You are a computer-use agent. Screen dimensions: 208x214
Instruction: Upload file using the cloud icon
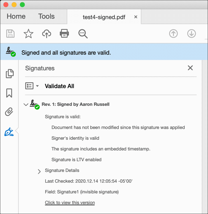47,33
